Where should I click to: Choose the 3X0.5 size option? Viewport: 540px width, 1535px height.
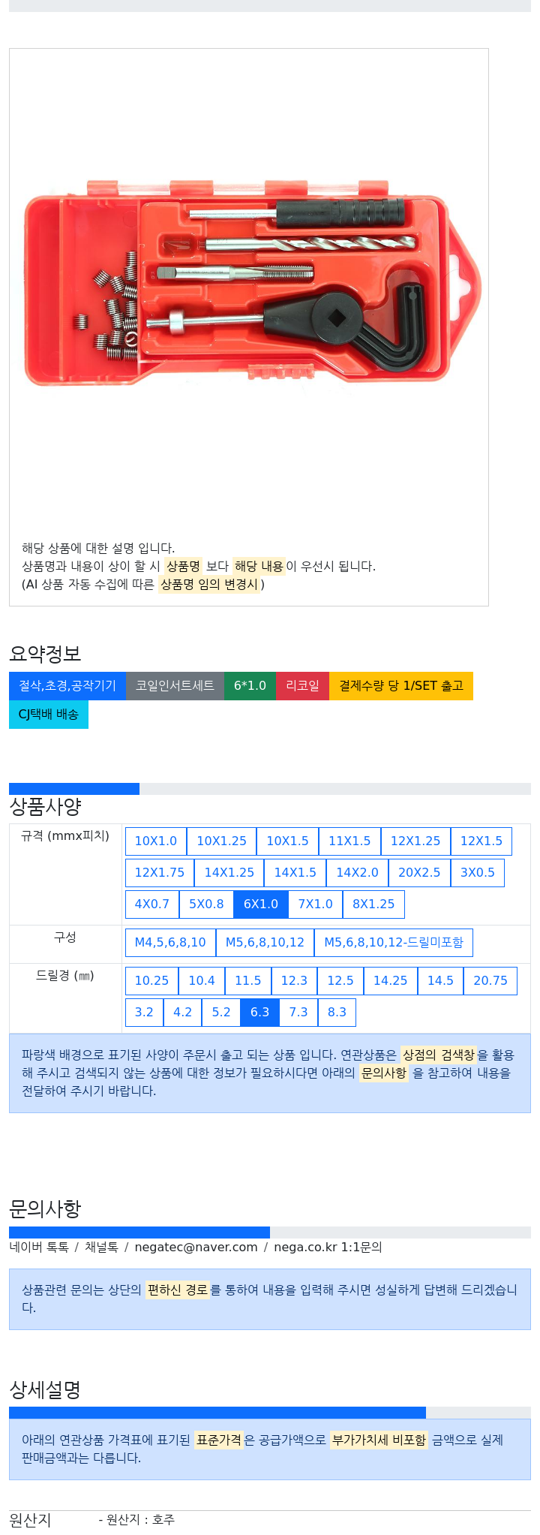478,873
